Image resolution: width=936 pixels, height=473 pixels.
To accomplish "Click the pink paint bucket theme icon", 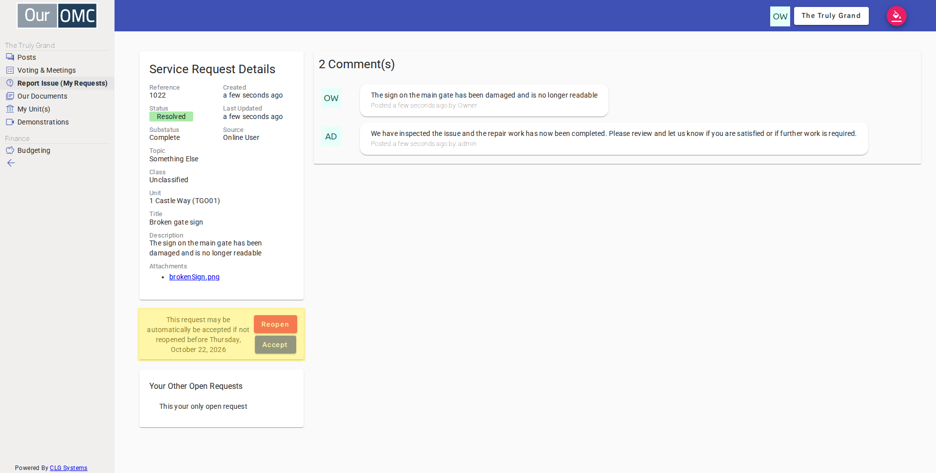I will [x=897, y=16].
